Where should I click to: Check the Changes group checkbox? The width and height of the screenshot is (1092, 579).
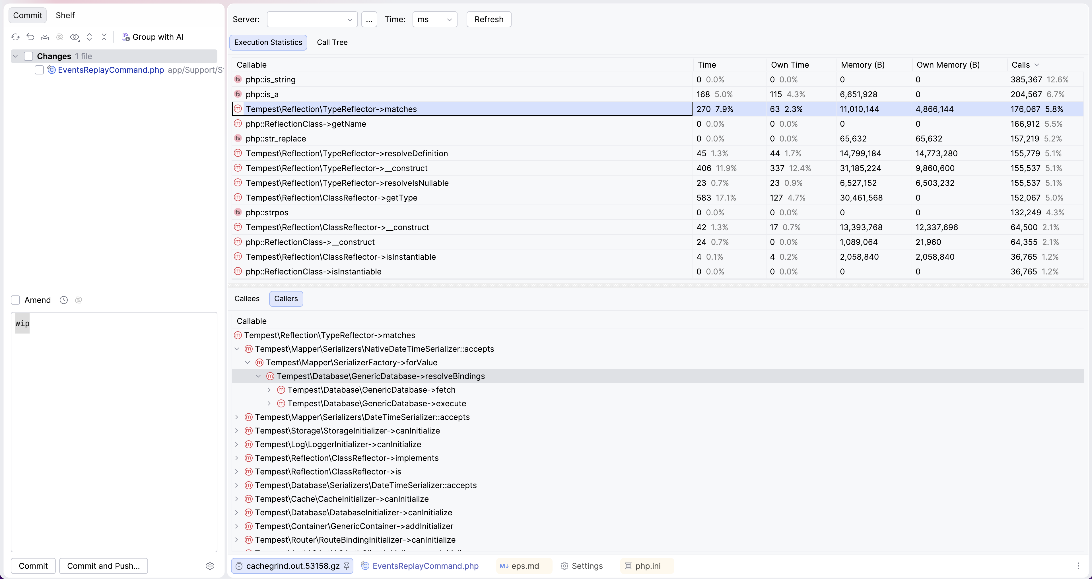pyautogui.click(x=28, y=56)
